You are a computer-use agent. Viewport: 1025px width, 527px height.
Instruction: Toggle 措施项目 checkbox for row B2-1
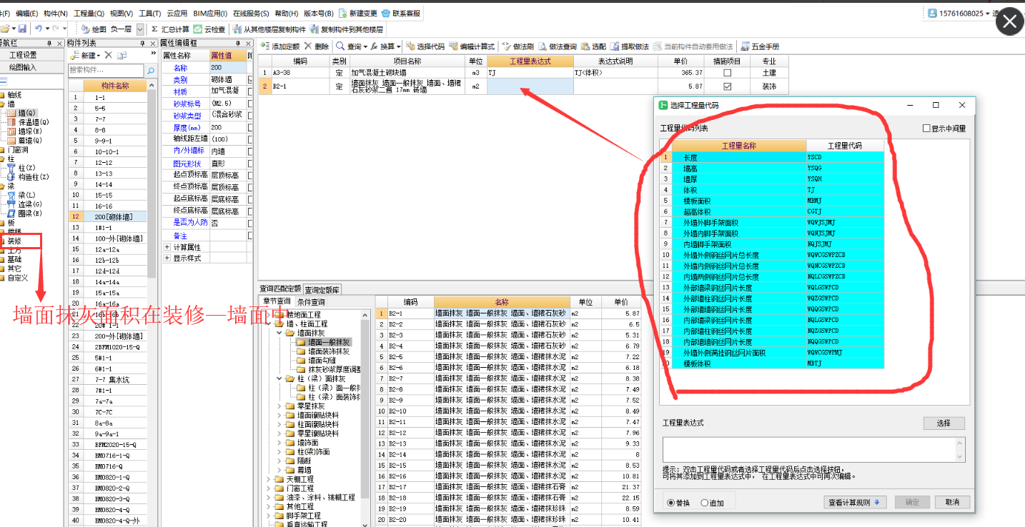coord(728,86)
